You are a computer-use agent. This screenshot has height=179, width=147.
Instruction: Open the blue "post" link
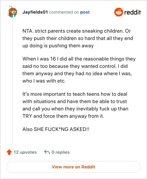[85, 12]
